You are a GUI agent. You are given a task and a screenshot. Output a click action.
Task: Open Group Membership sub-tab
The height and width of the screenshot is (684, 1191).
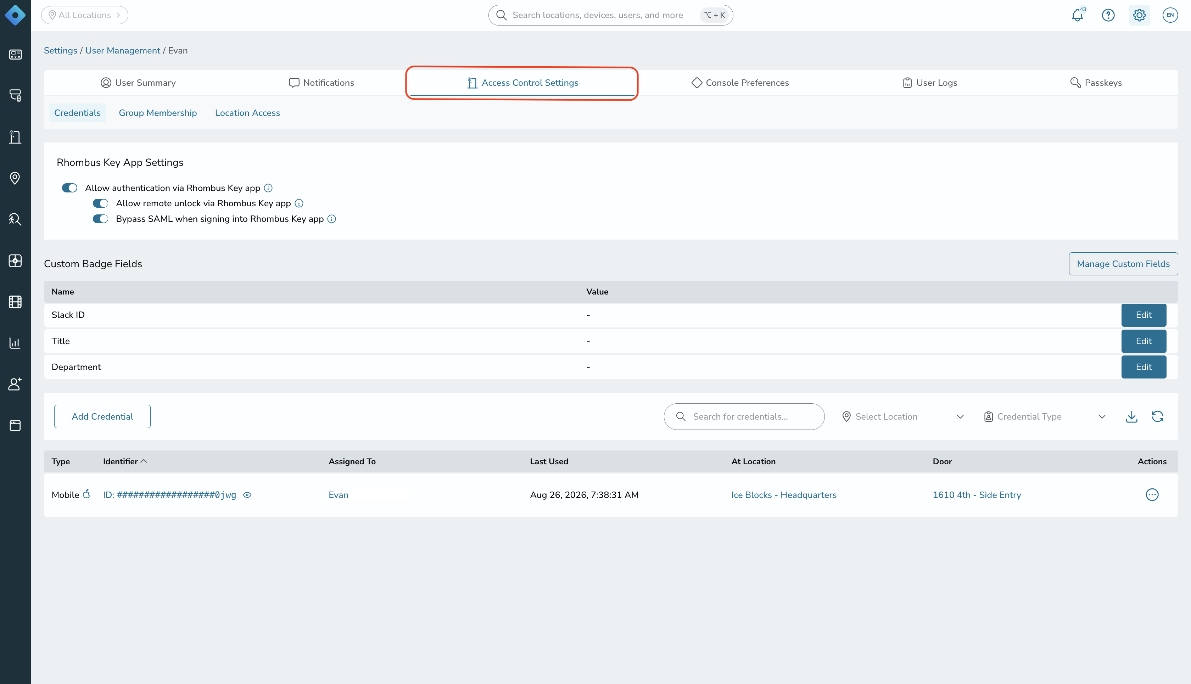pos(158,113)
